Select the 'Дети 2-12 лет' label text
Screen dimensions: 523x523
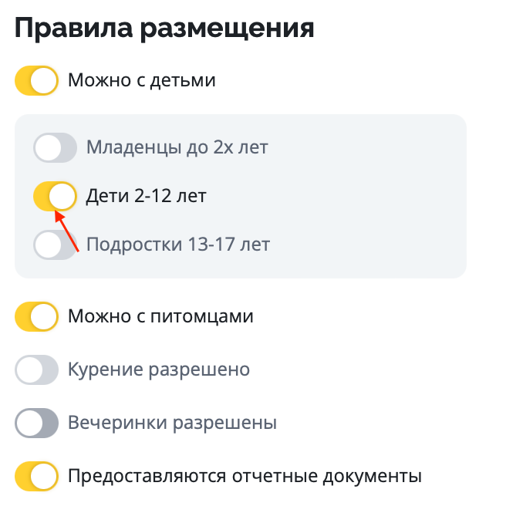coord(146,196)
